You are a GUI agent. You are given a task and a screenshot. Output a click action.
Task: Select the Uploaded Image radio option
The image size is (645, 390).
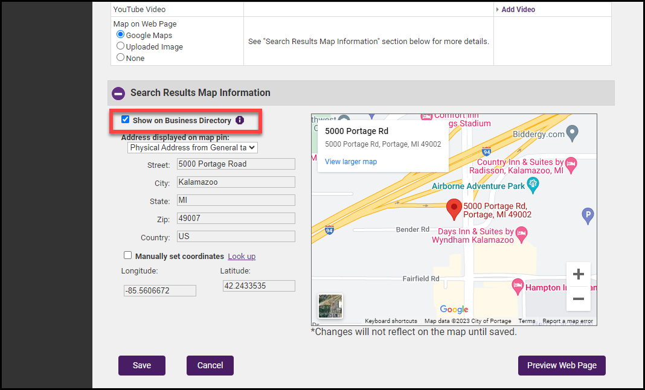tap(121, 46)
